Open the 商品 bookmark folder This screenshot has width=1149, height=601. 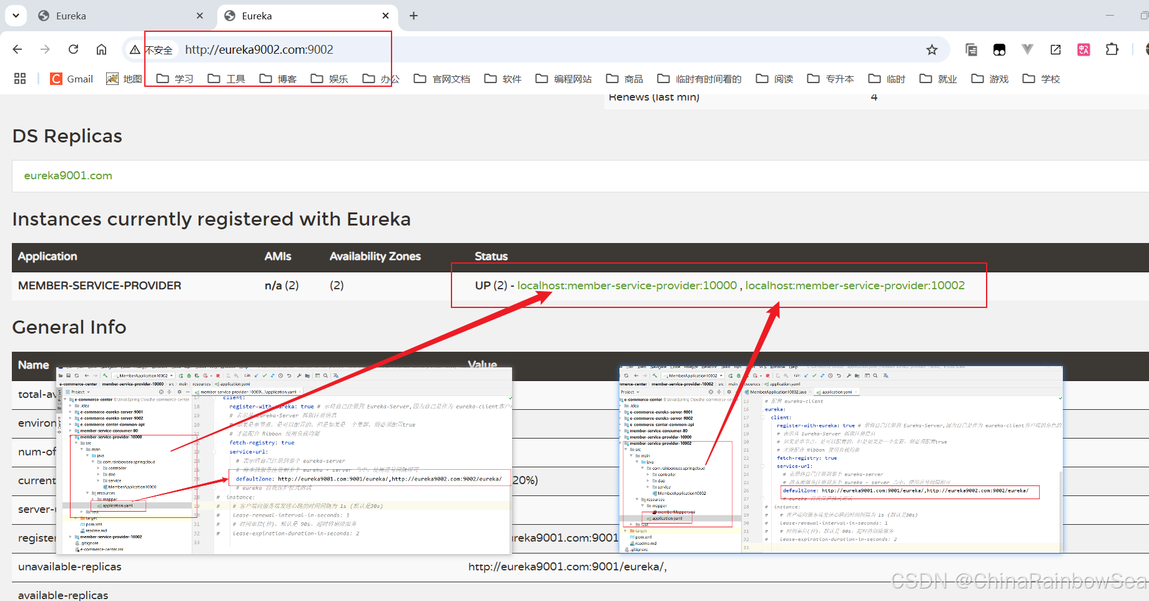pyautogui.click(x=624, y=79)
